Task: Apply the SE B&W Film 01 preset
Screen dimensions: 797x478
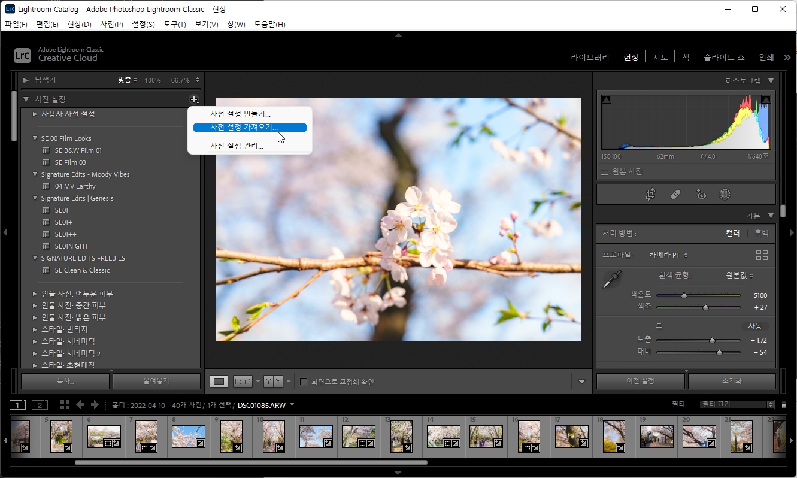Action: click(x=78, y=150)
